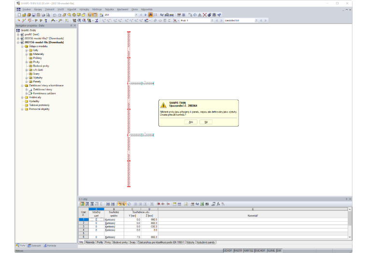The width and height of the screenshot is (367, 253).
Task: Click the previous load case arrow
Action: click(141, 15)
